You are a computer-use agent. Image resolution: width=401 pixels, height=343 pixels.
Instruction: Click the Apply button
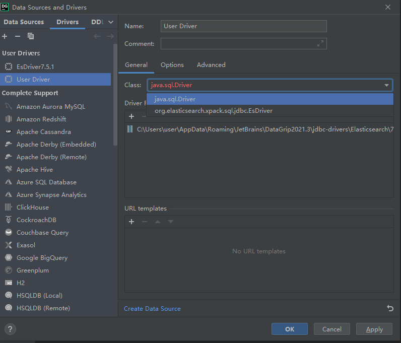pyautogui.click(x=374, y=329)
